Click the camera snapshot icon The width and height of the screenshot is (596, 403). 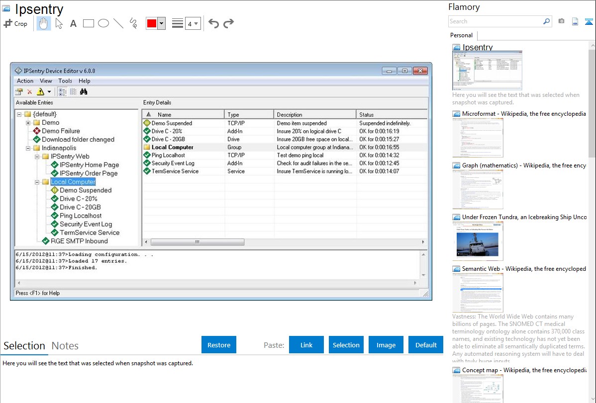click(x=561, y=21)
